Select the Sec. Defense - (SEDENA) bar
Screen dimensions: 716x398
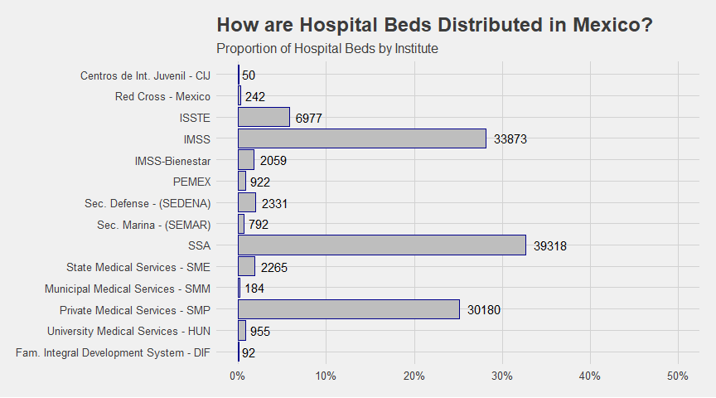247,202
